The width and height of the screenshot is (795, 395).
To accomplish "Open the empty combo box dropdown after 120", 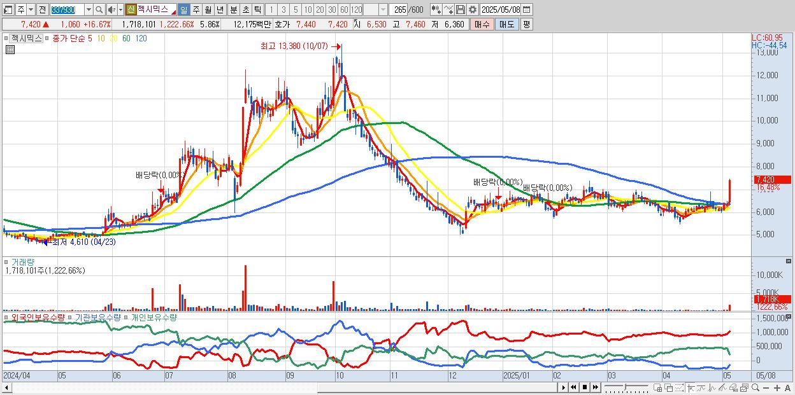I will (x=383, y=10).
